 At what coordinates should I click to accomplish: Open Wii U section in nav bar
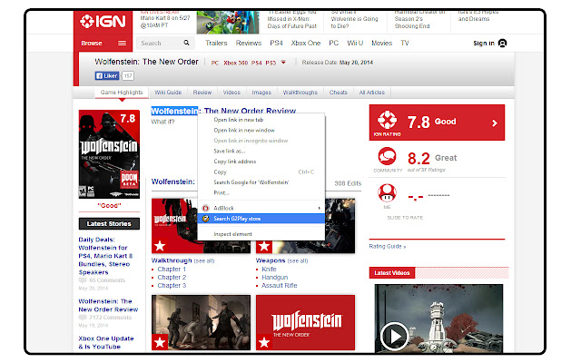click(x=355, y=43)
